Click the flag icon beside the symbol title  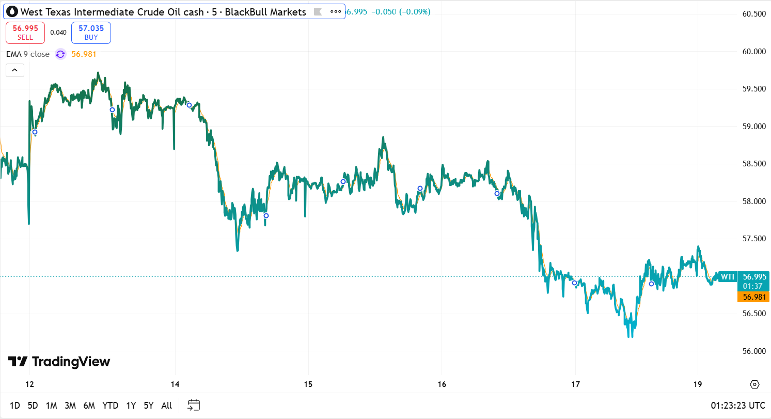tap(318, 12)
